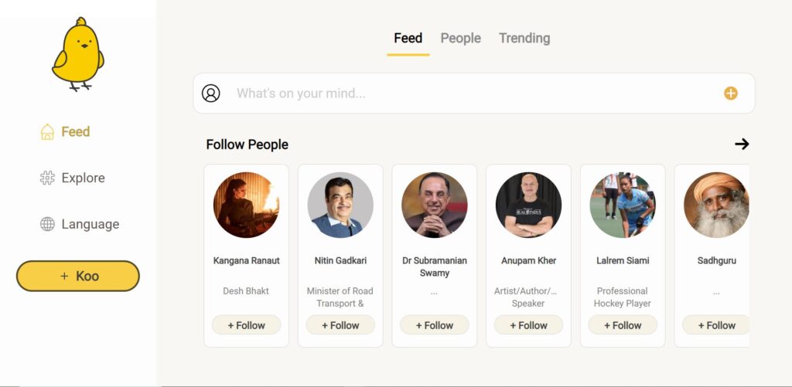The image size is (792, 387).
Task: Switch to the People tab
Action: [x=460, y=39]
